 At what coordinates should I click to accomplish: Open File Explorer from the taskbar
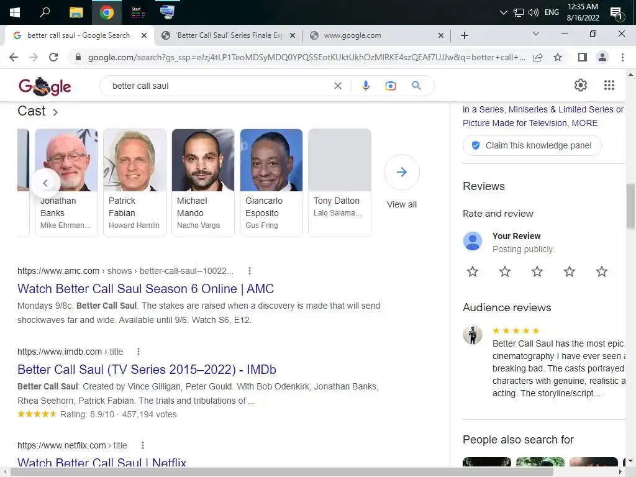pyautogui.click(x=76, y=12)
